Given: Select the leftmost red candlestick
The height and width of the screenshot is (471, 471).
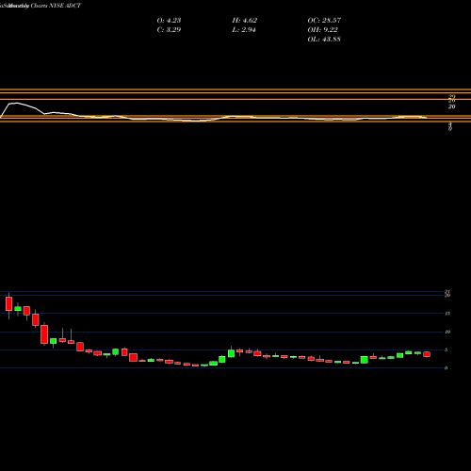Looking at the screenshot, I should point(8,303).
